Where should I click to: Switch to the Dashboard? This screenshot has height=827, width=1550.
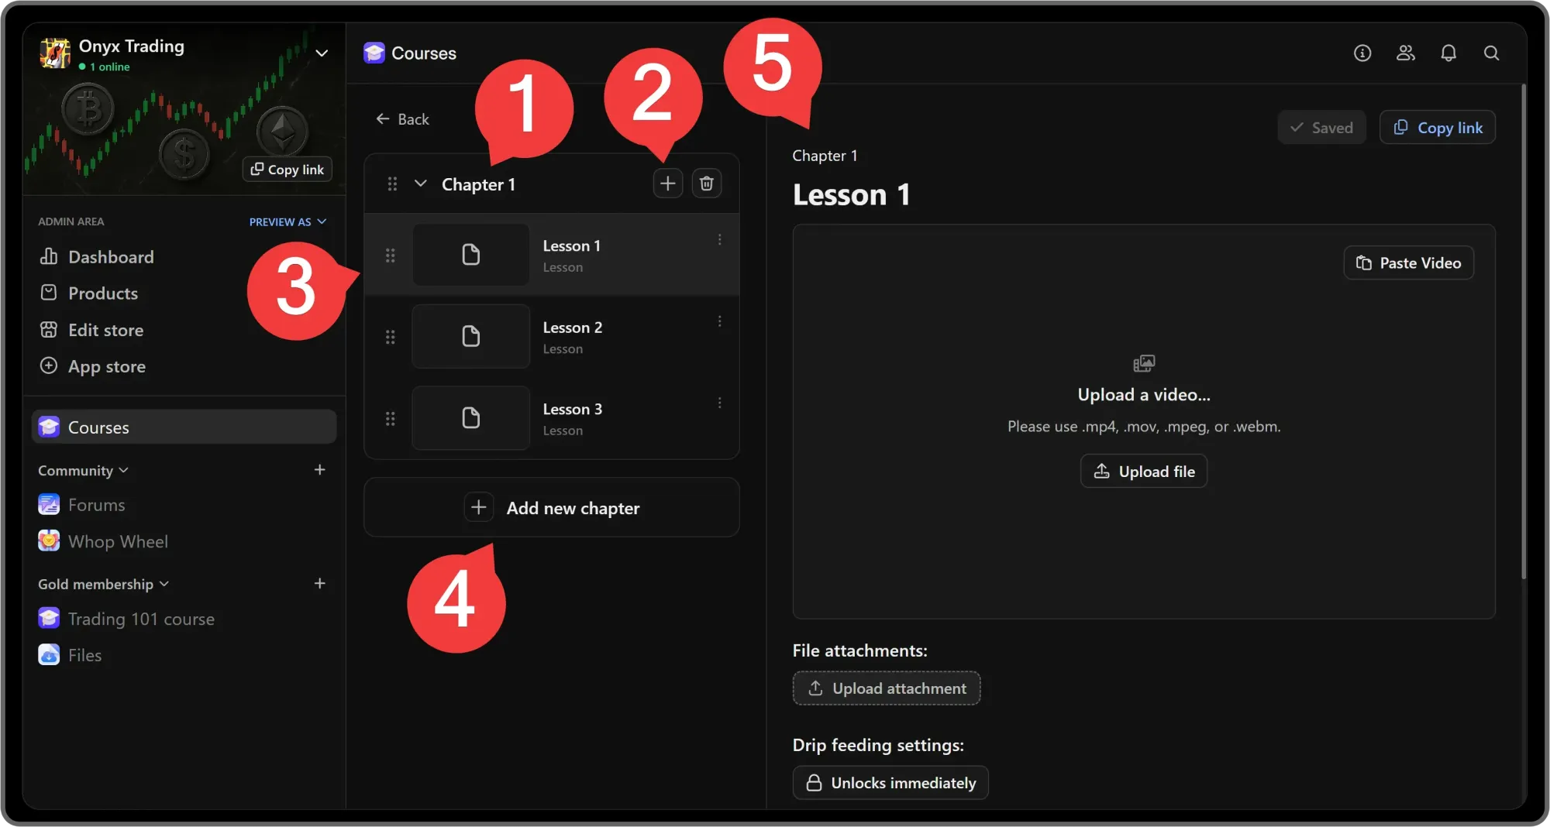click(109, 256)
